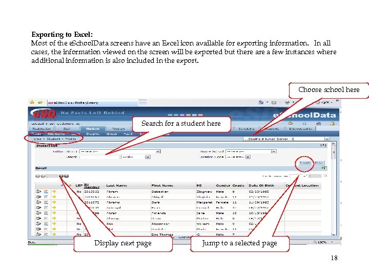
Task: Click the card icon in Sara Abrams row
Action: (46, 202)
